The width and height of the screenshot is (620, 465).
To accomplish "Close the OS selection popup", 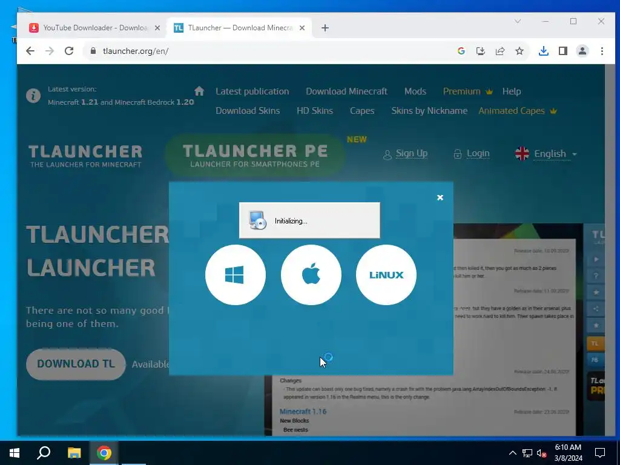I will coord(440,197).
